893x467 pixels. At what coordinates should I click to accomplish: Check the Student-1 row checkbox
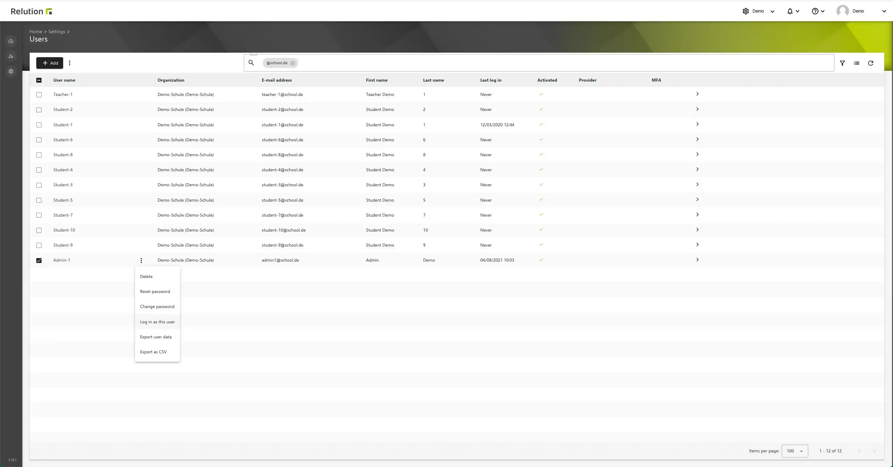pos(39,125)
